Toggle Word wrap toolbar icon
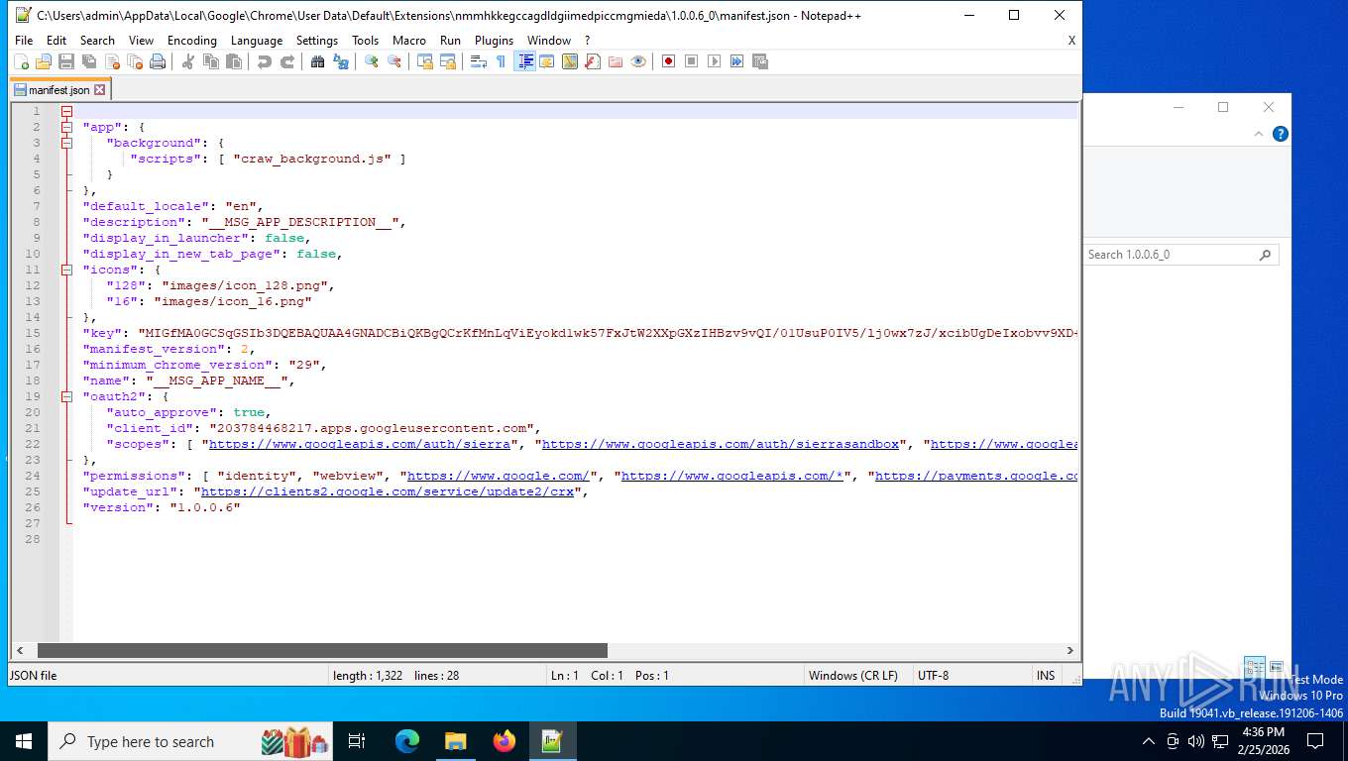This screenshot has width=1348, height=761. [x=479, y=61]
